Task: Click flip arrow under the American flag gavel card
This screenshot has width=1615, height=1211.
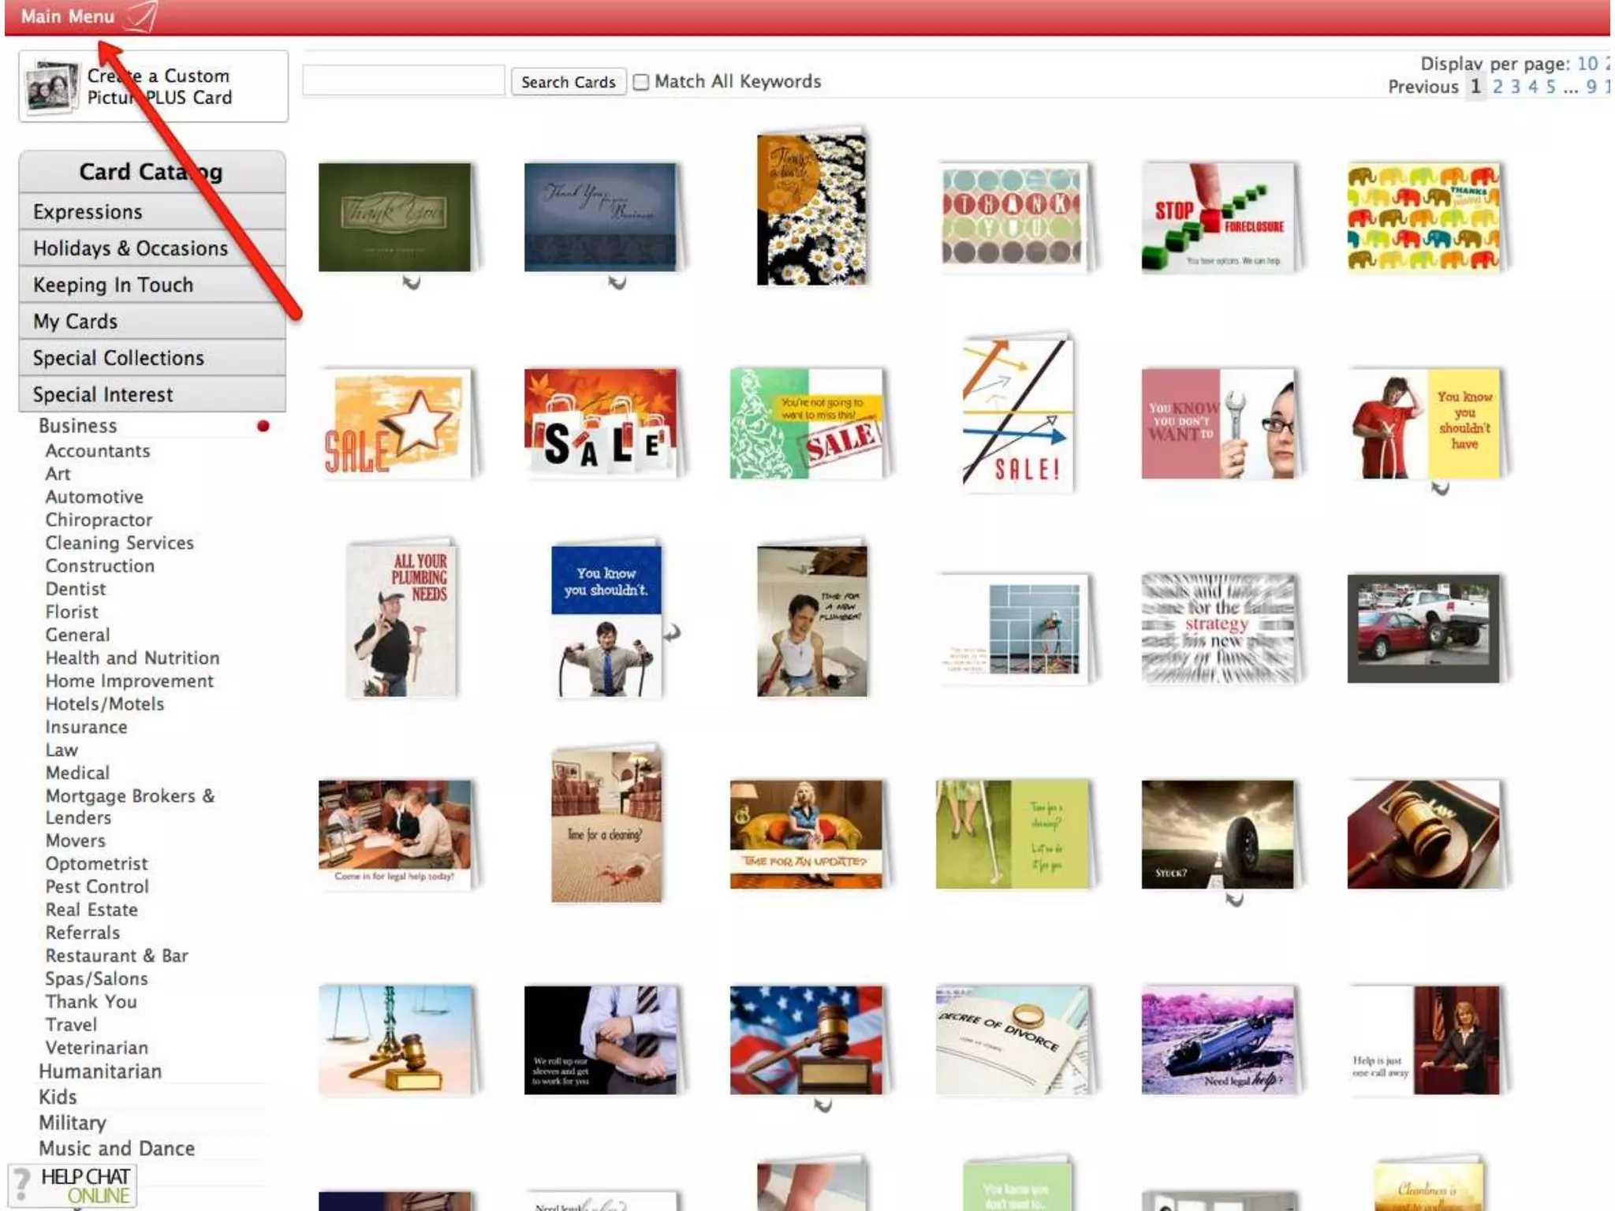Action: click(822, 1105)
